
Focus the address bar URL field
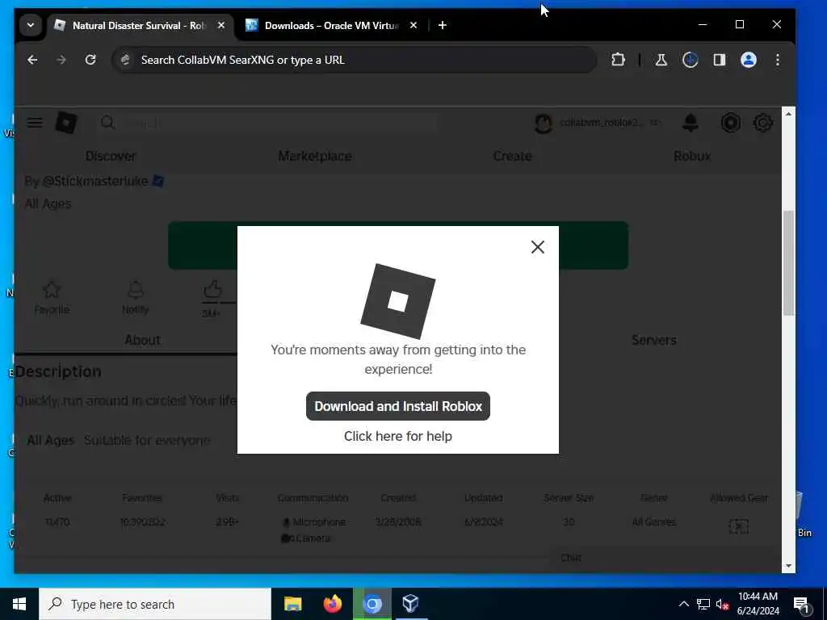tap(354, 60)
